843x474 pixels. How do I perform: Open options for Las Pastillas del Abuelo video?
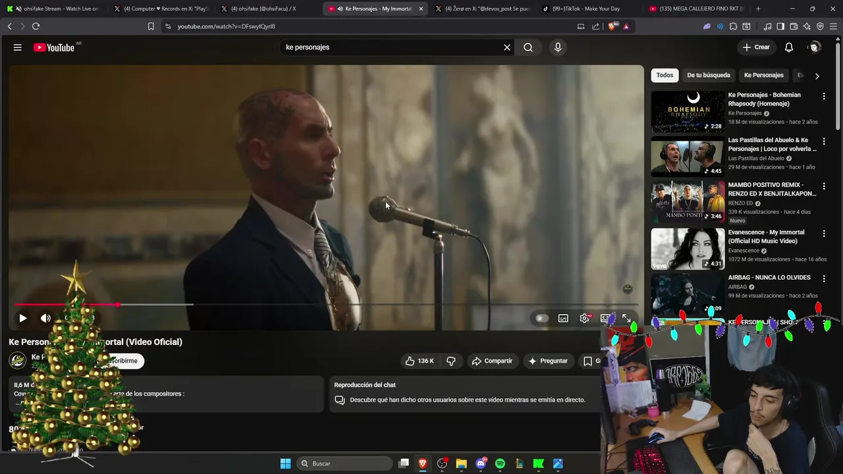tap(824, 142)
